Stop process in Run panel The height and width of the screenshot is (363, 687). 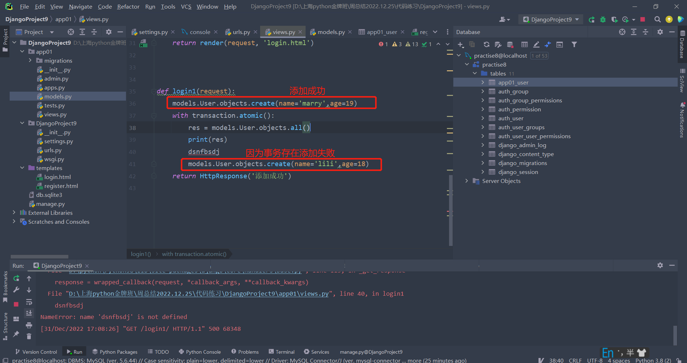[16, 304]
